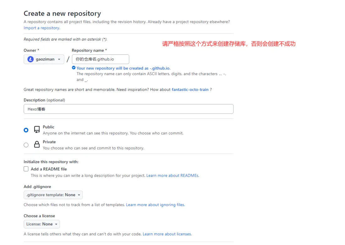Image resolution: width=345 pixels, height=245 pixels.
Task: Select the Public radio button
Action: coord(26,130)
